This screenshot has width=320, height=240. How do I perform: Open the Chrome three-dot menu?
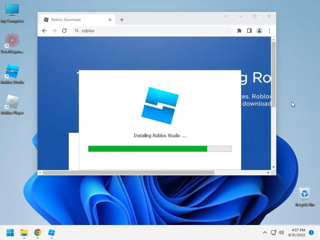[x=269, y=31]
